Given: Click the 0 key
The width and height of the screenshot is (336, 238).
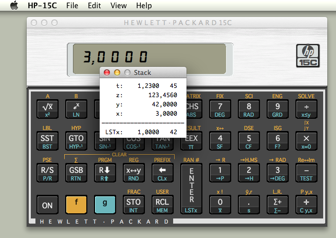Looking at the screenshot, I should [220, 205].
